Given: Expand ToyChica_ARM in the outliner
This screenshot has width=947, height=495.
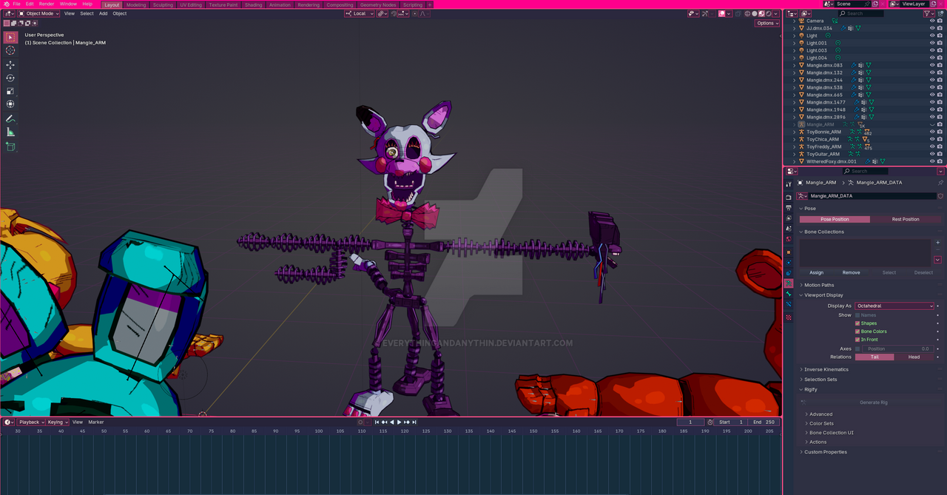Looking at the screenshot, I should (795, 139).
